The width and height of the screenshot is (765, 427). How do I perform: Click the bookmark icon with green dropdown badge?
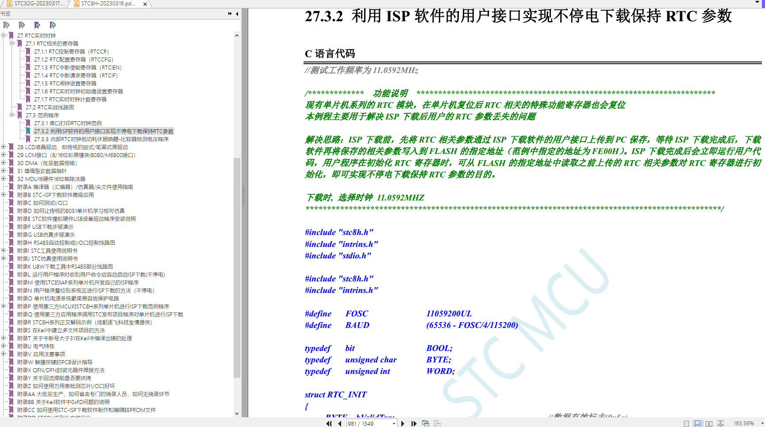click(x=53, y=25)
